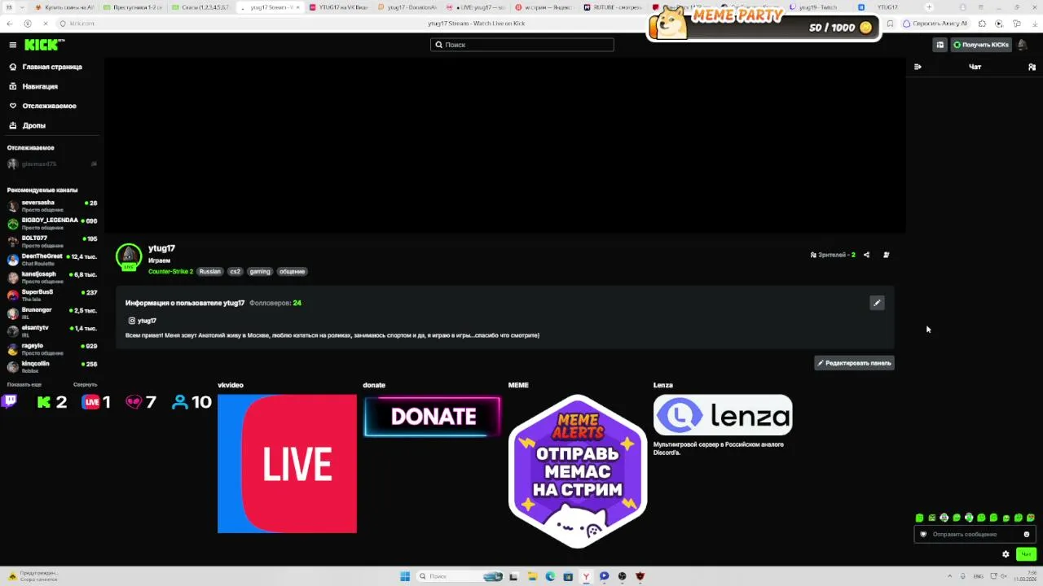Click the Получить KICKs button
The width and height of the screenshot is (1043, 586).
(981, 45)
